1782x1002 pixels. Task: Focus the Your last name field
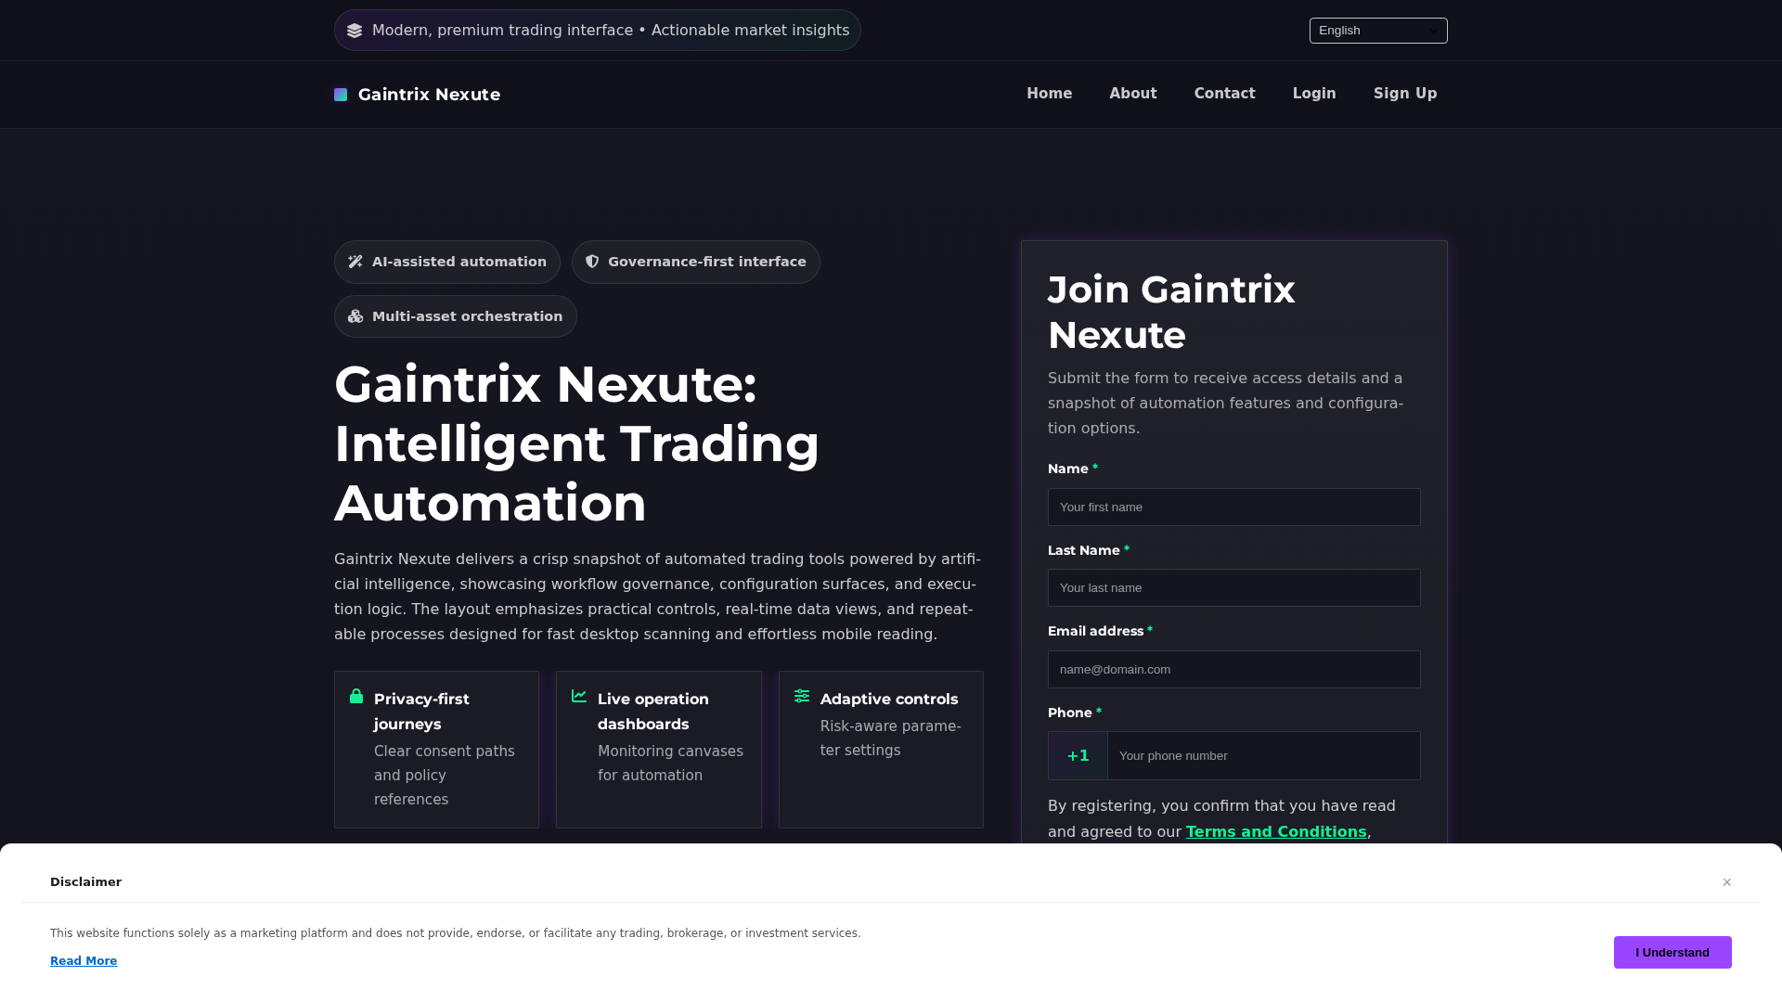1234,588
